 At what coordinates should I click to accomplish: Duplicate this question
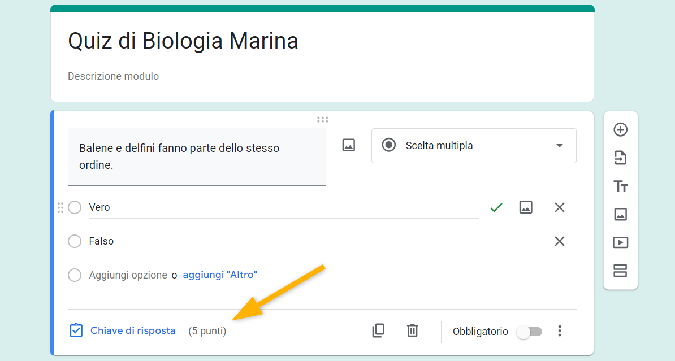click(378, 330)
